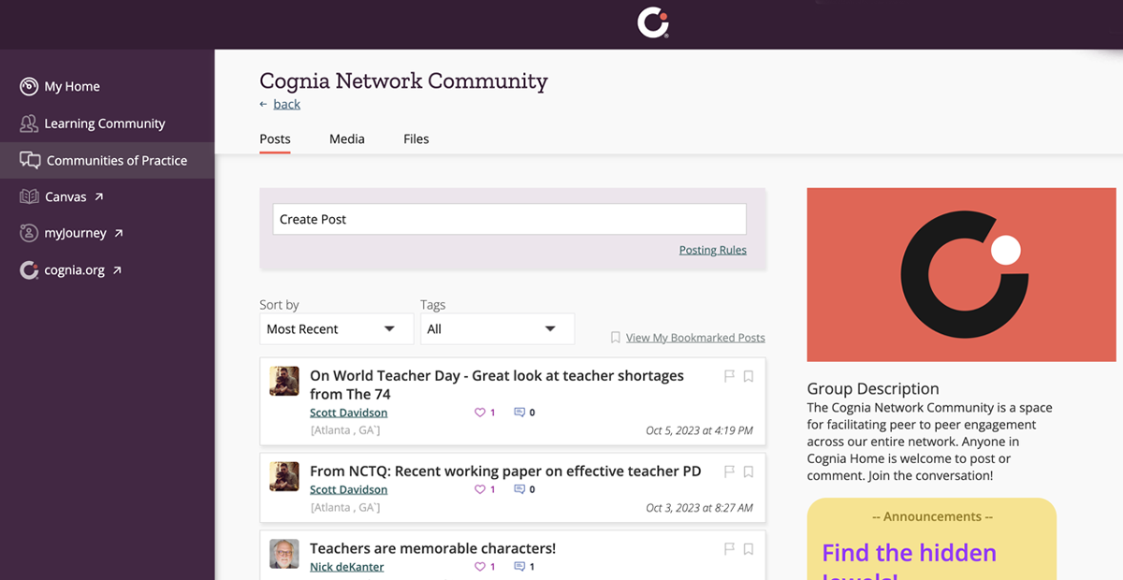Switch to the Media tab
Image resolution: width=1123 pixels, height=580 pixels.
347,138
